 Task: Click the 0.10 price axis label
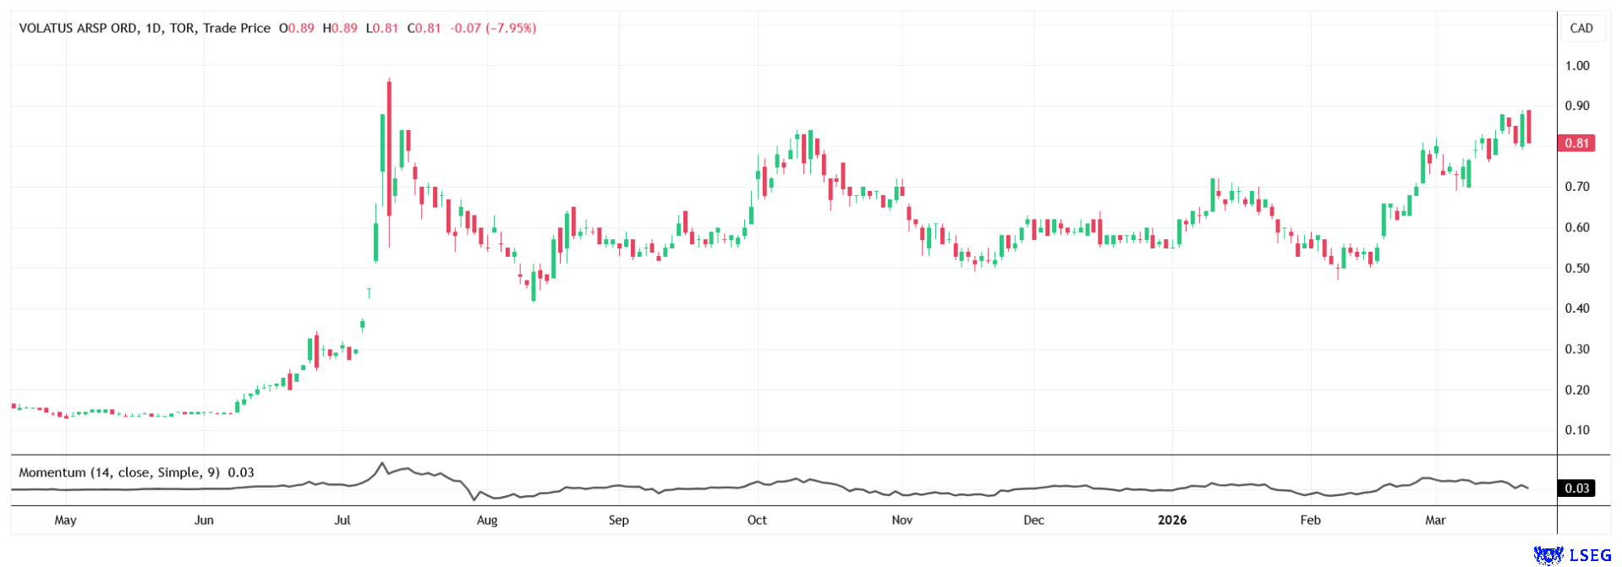click(x=1576, y=430)
